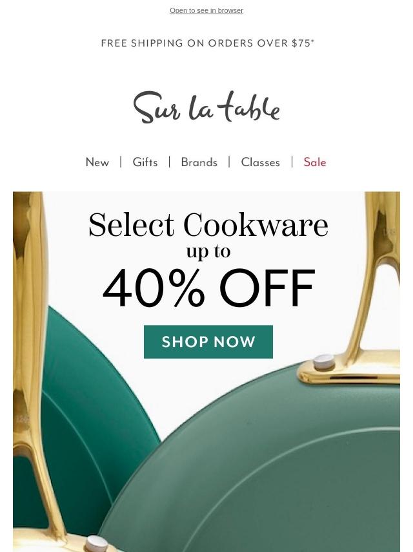The height and width of the screenshot is (552, 413).
Task: Select the Classes navigation link
Action: pyautogui.click(x=261, y=162)
